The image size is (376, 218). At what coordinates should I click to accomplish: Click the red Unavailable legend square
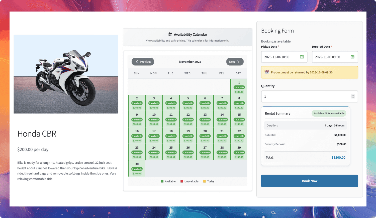[182, 181]
